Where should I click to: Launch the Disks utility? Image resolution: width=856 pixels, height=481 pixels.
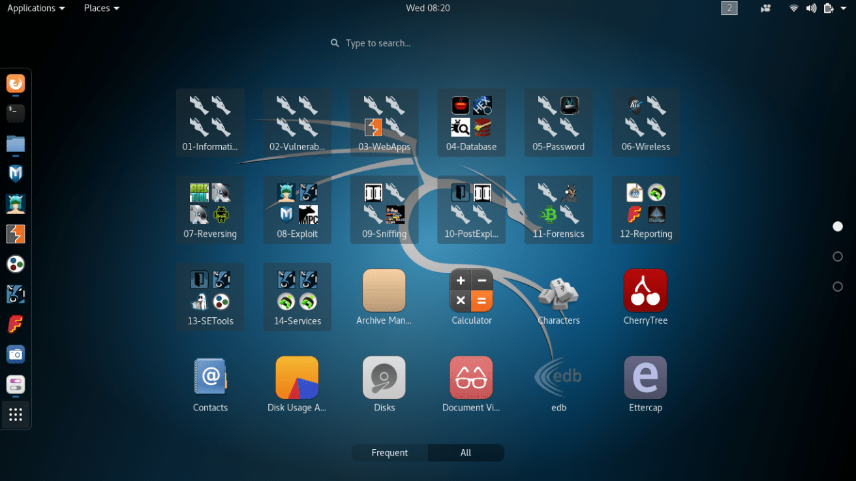tap(384, 377)
